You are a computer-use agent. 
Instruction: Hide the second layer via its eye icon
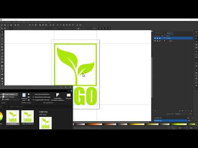coord(155,41)
